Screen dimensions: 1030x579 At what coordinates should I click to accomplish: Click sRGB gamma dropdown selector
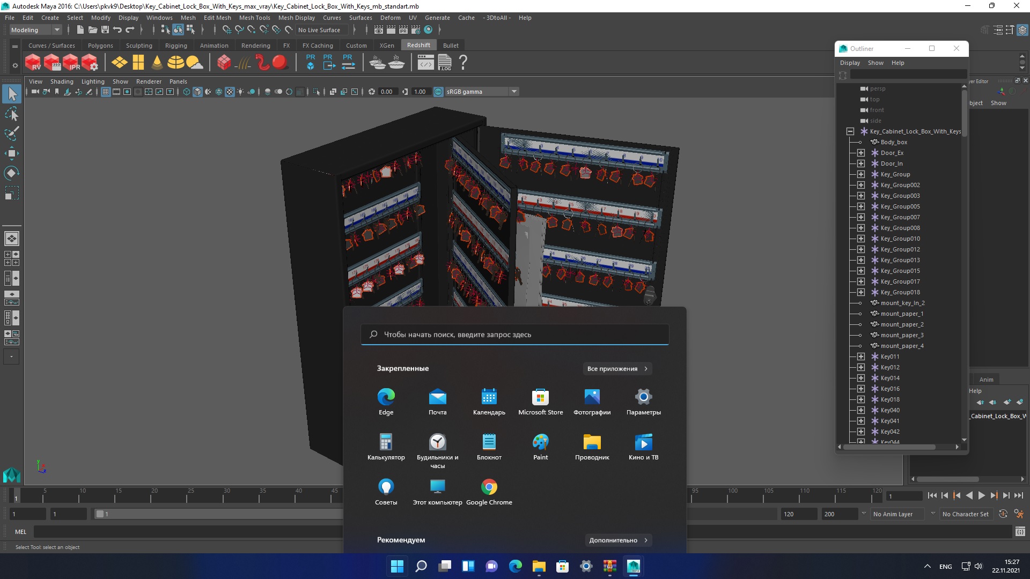coord(481,91)
